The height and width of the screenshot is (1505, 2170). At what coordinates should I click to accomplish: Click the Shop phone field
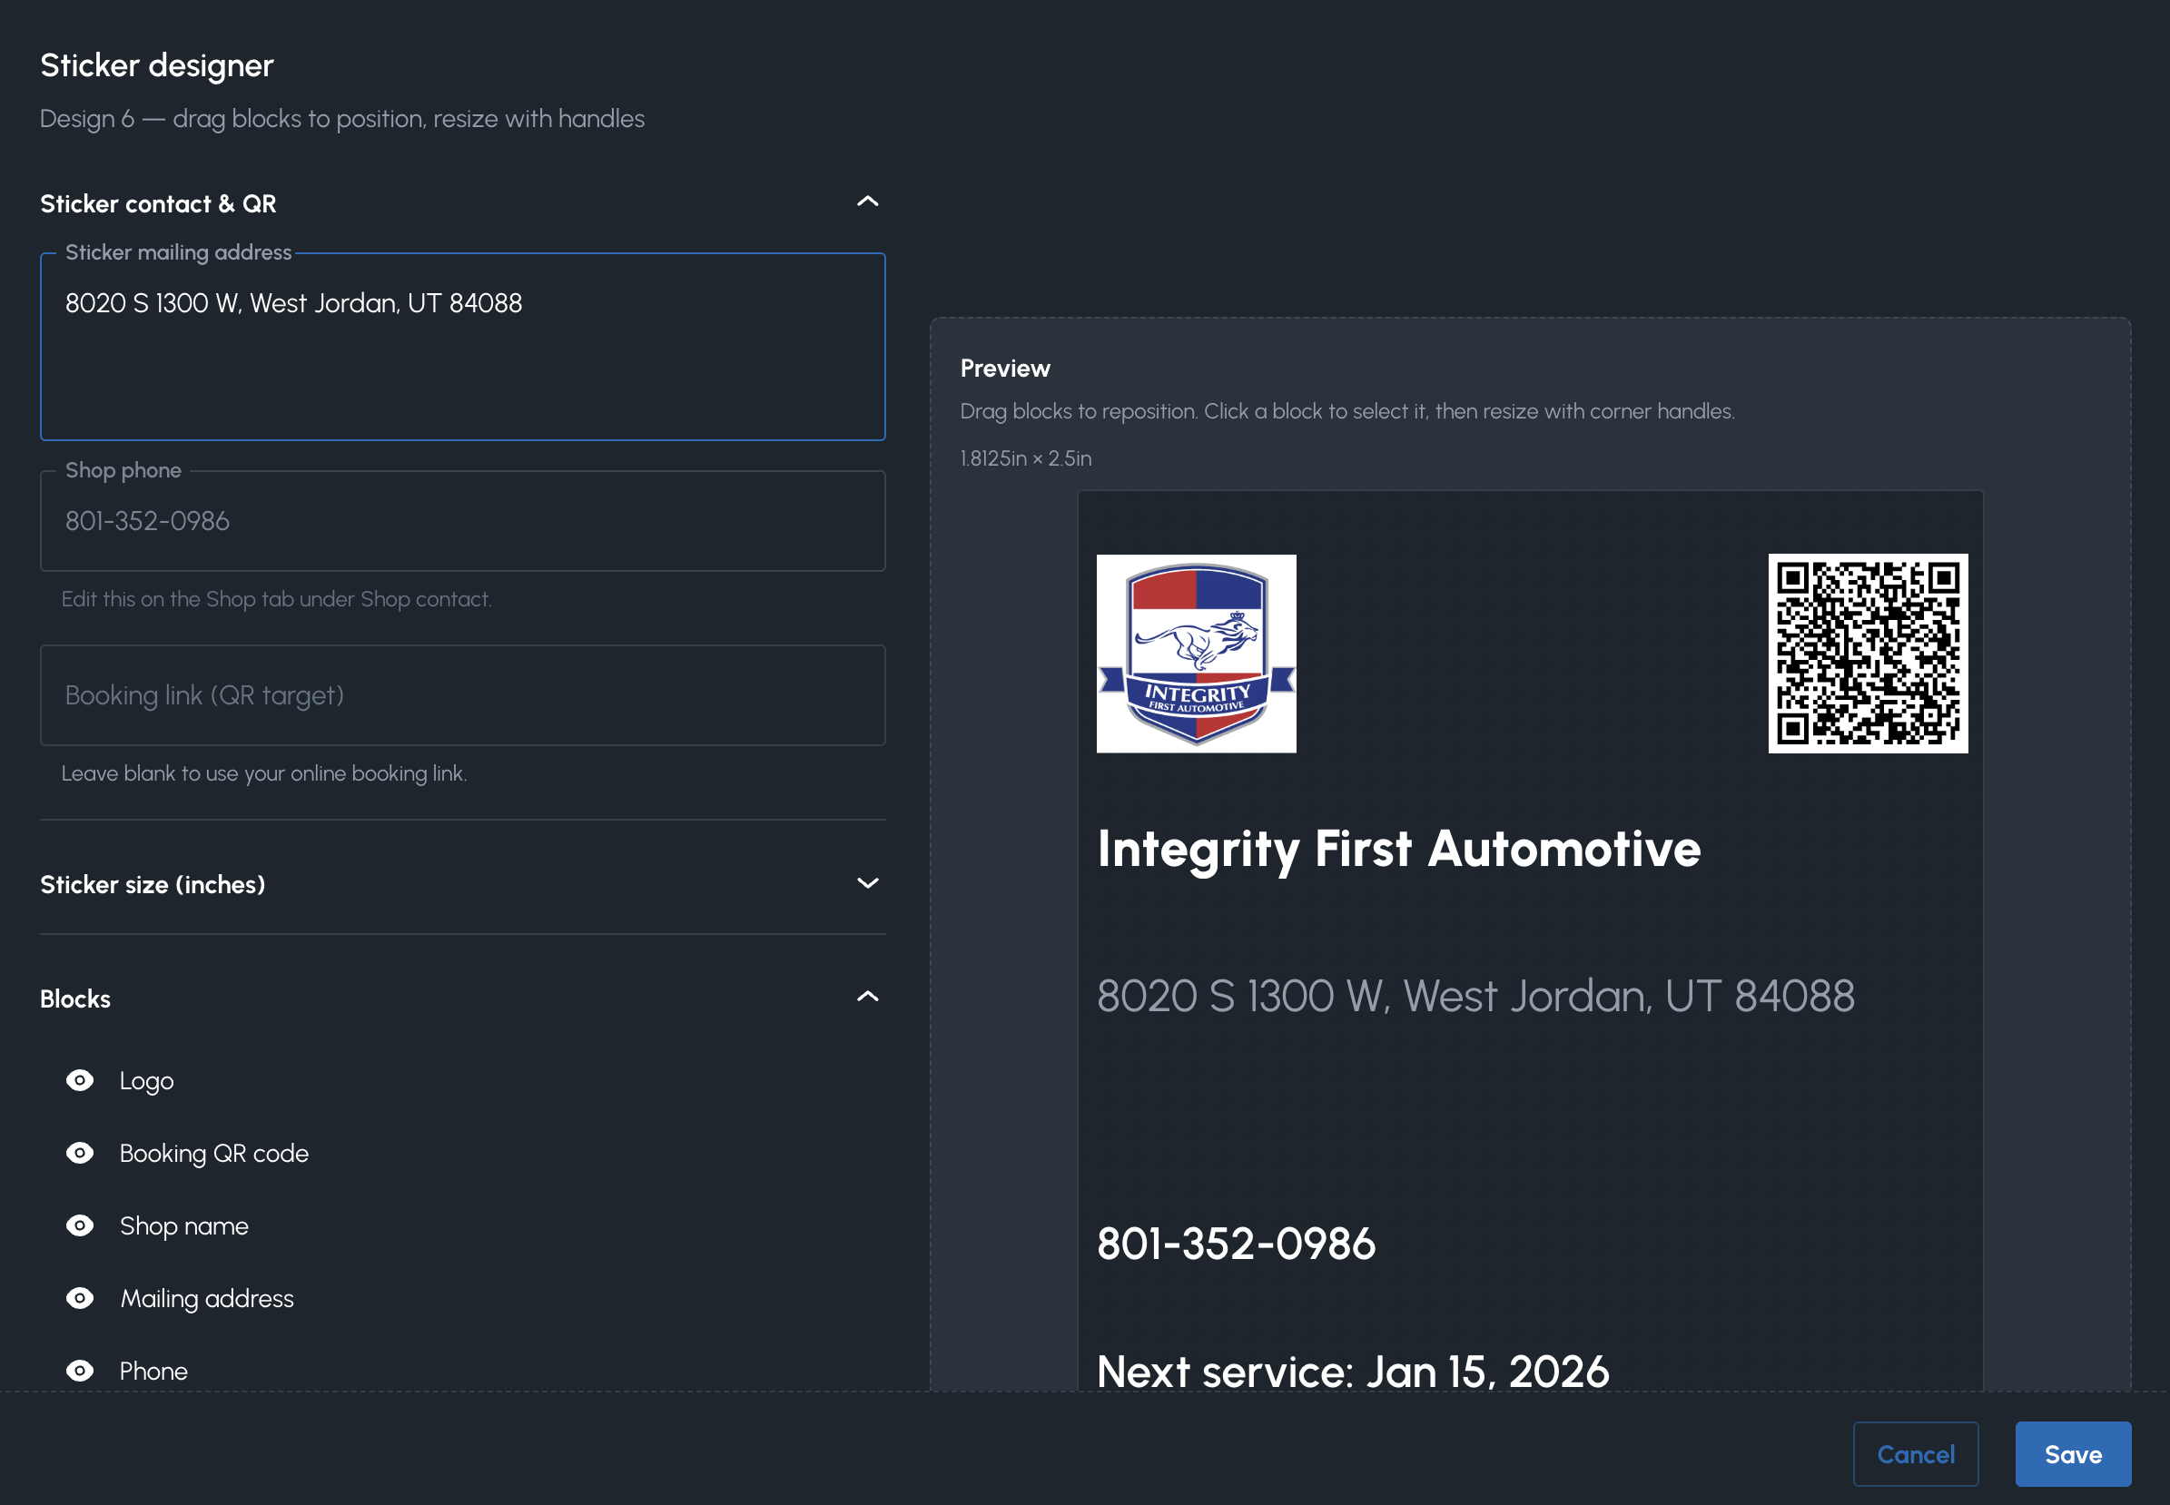click(463, 520)
